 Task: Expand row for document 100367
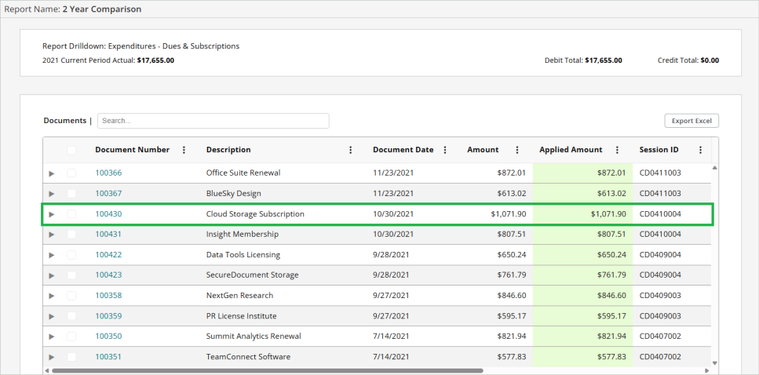52,194
